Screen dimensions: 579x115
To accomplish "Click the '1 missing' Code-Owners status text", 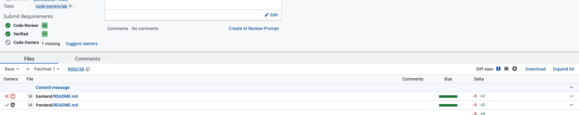I will point(51,44).
